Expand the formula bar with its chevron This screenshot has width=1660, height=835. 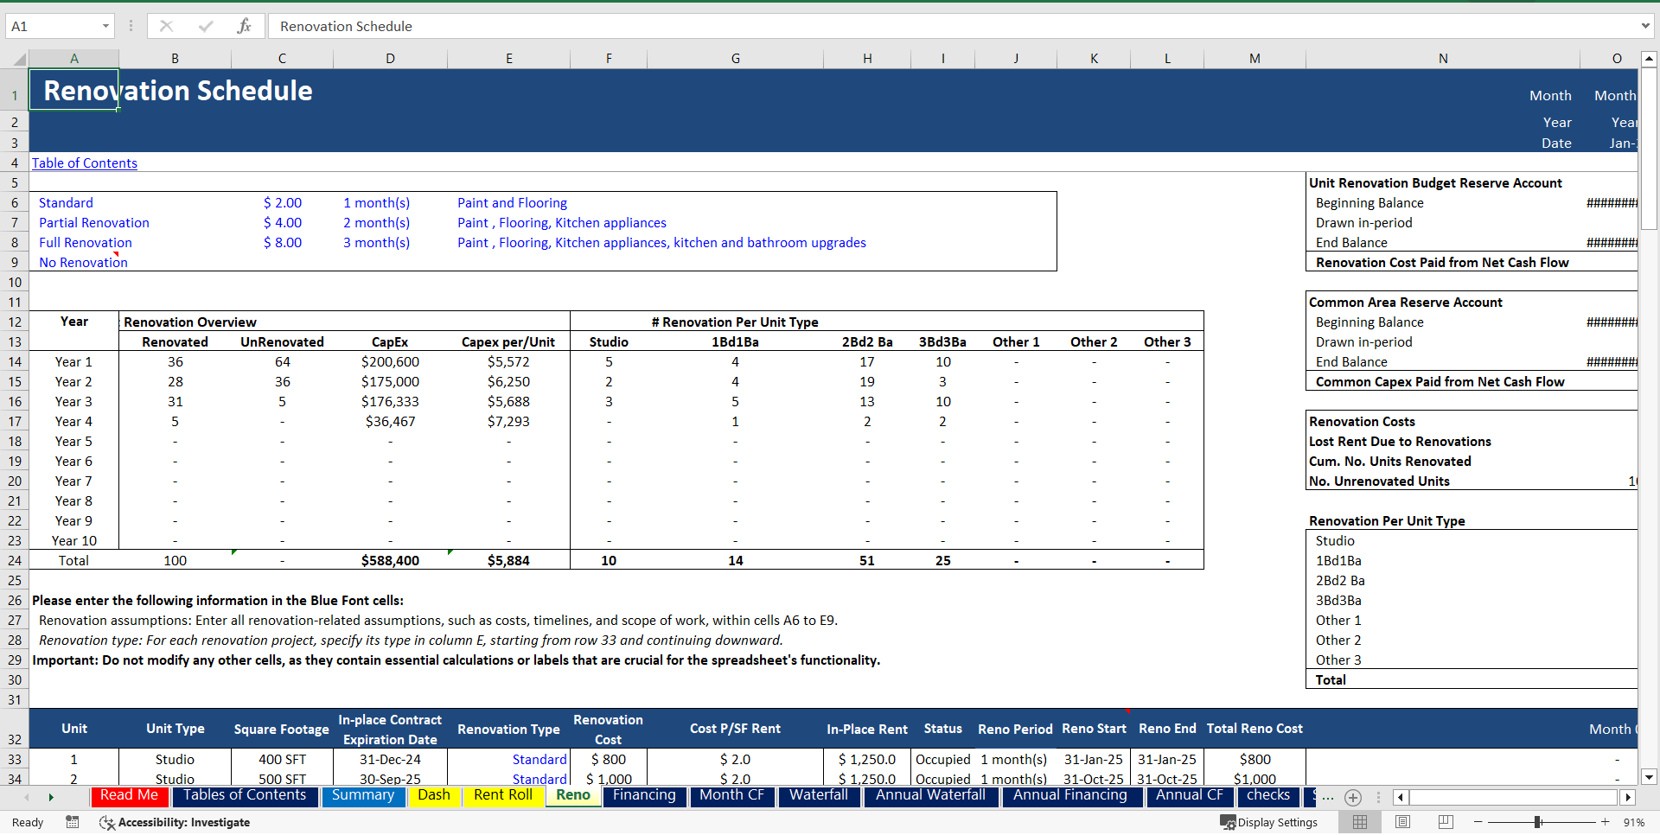click(1645, 26)
